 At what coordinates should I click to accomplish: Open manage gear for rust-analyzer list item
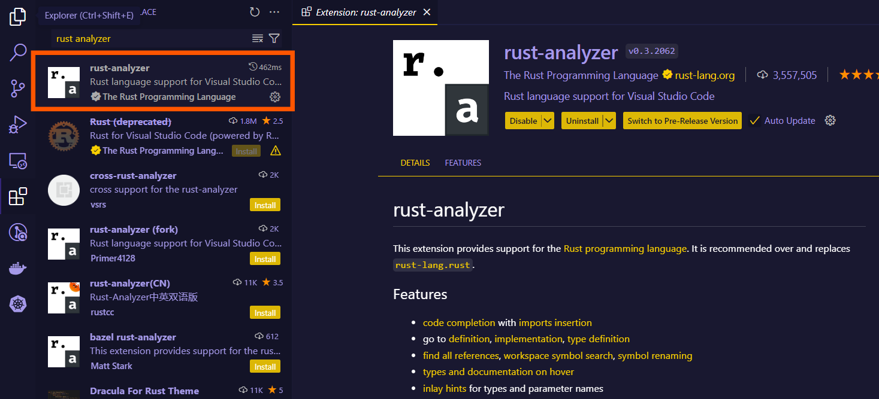[275, 97]
